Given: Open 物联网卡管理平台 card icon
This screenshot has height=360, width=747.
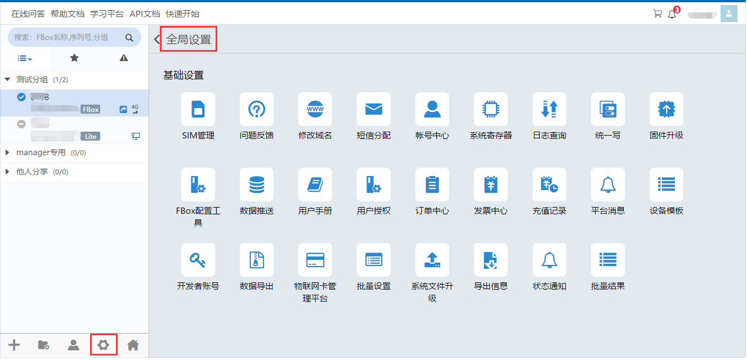Looking at the screenshot, I should 315,260.
